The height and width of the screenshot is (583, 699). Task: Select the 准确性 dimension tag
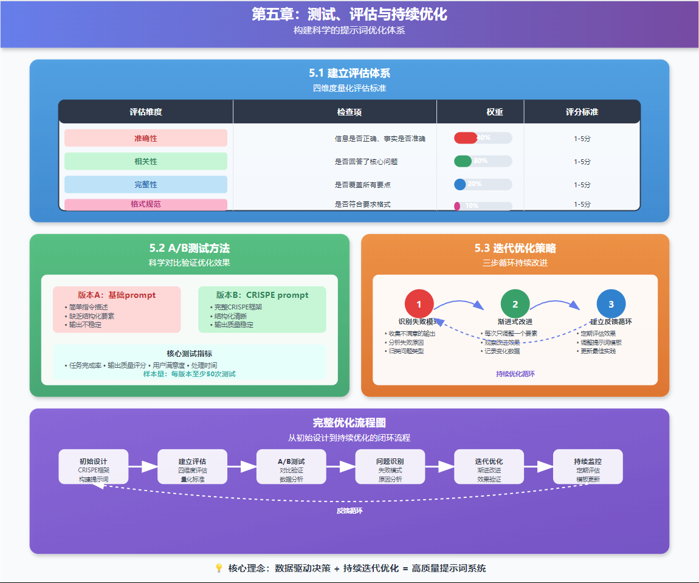pyautogui.click(x=146, y=138)
